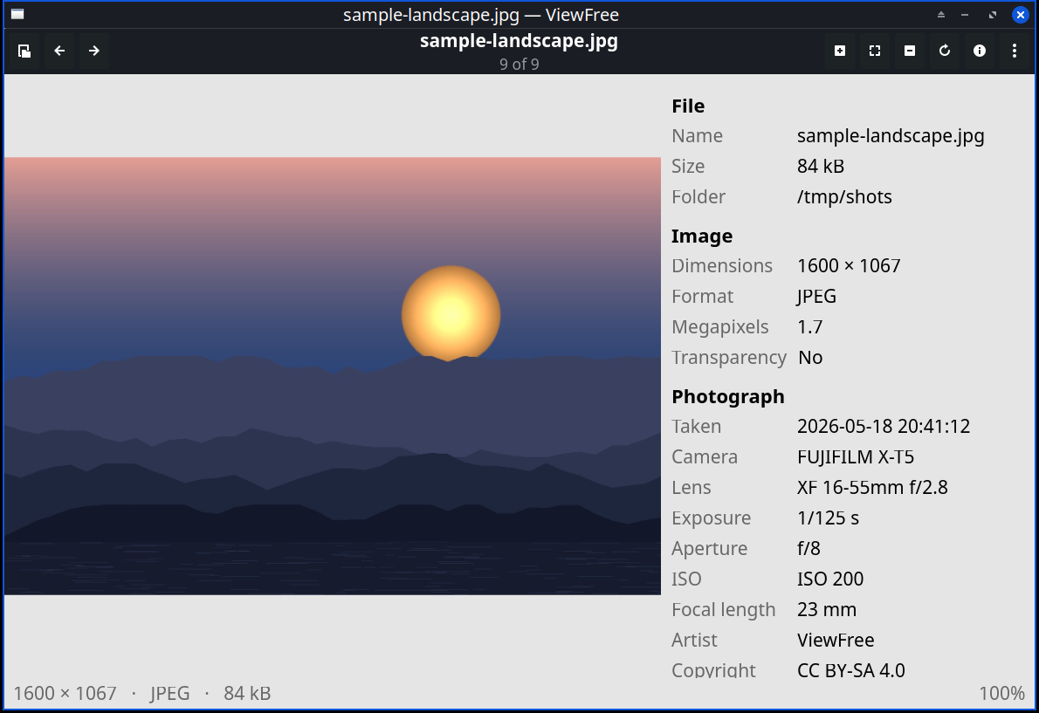Click the 100% zoom level in status bar
The image size is (1039, 713).
click(x=1002, y=693)
